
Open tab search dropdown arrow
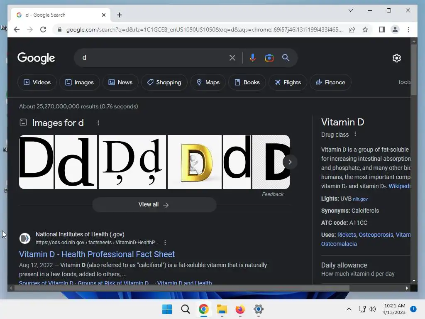point(350,10)
